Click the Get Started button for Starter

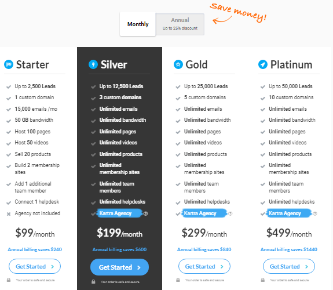pos(35,266)
